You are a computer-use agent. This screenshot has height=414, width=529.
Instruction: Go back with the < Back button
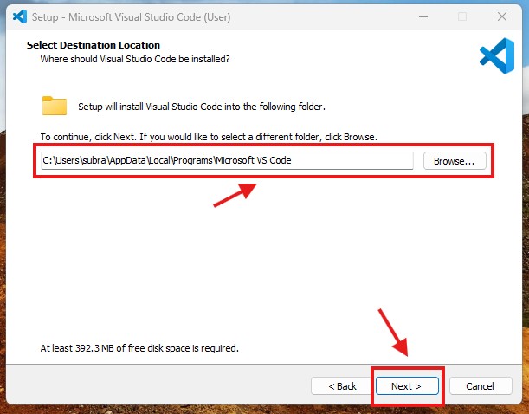(x=342, y=385)
